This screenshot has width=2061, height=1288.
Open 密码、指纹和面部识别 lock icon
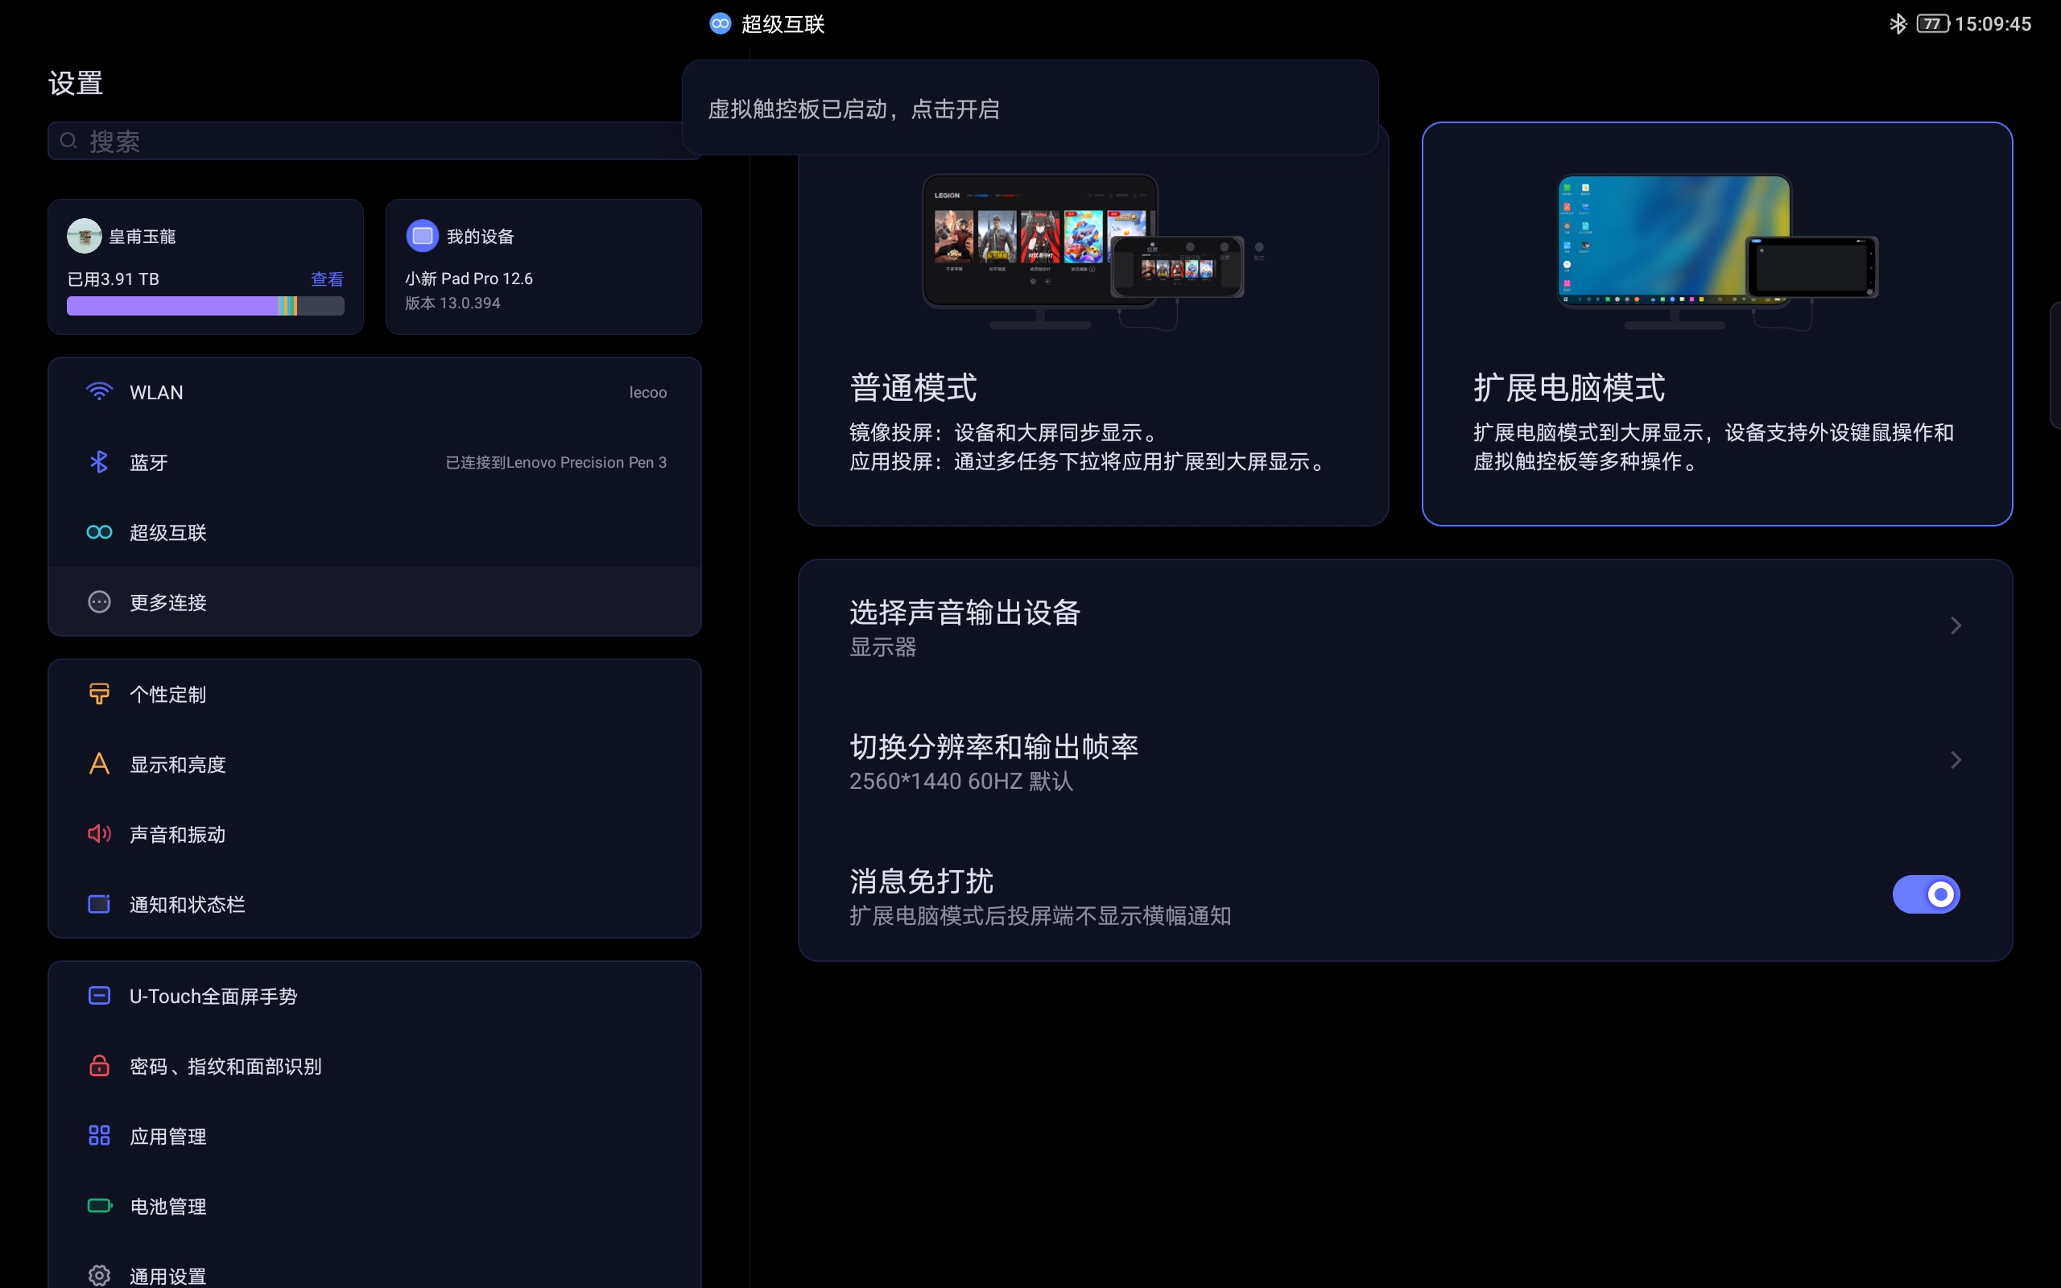pyautogui.click(x=99, y=1066)
